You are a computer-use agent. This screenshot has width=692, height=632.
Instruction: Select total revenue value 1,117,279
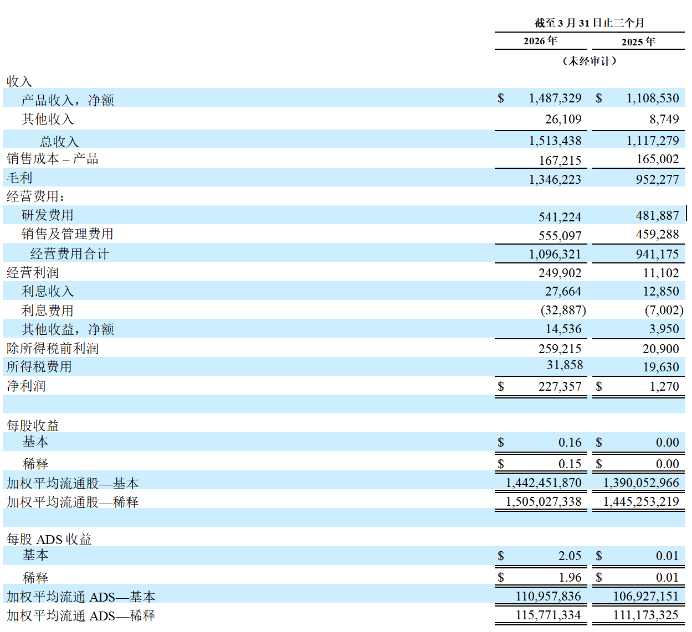click(653, 141)
